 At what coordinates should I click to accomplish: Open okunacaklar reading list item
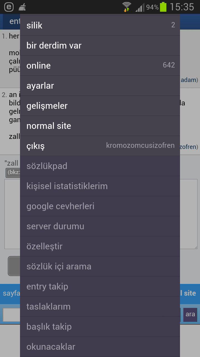pos(100,347)
